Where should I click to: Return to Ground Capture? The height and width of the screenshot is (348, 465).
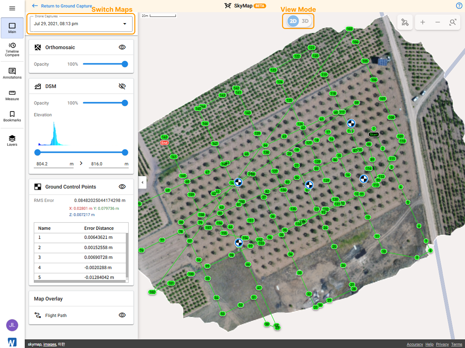click(62, 6)
